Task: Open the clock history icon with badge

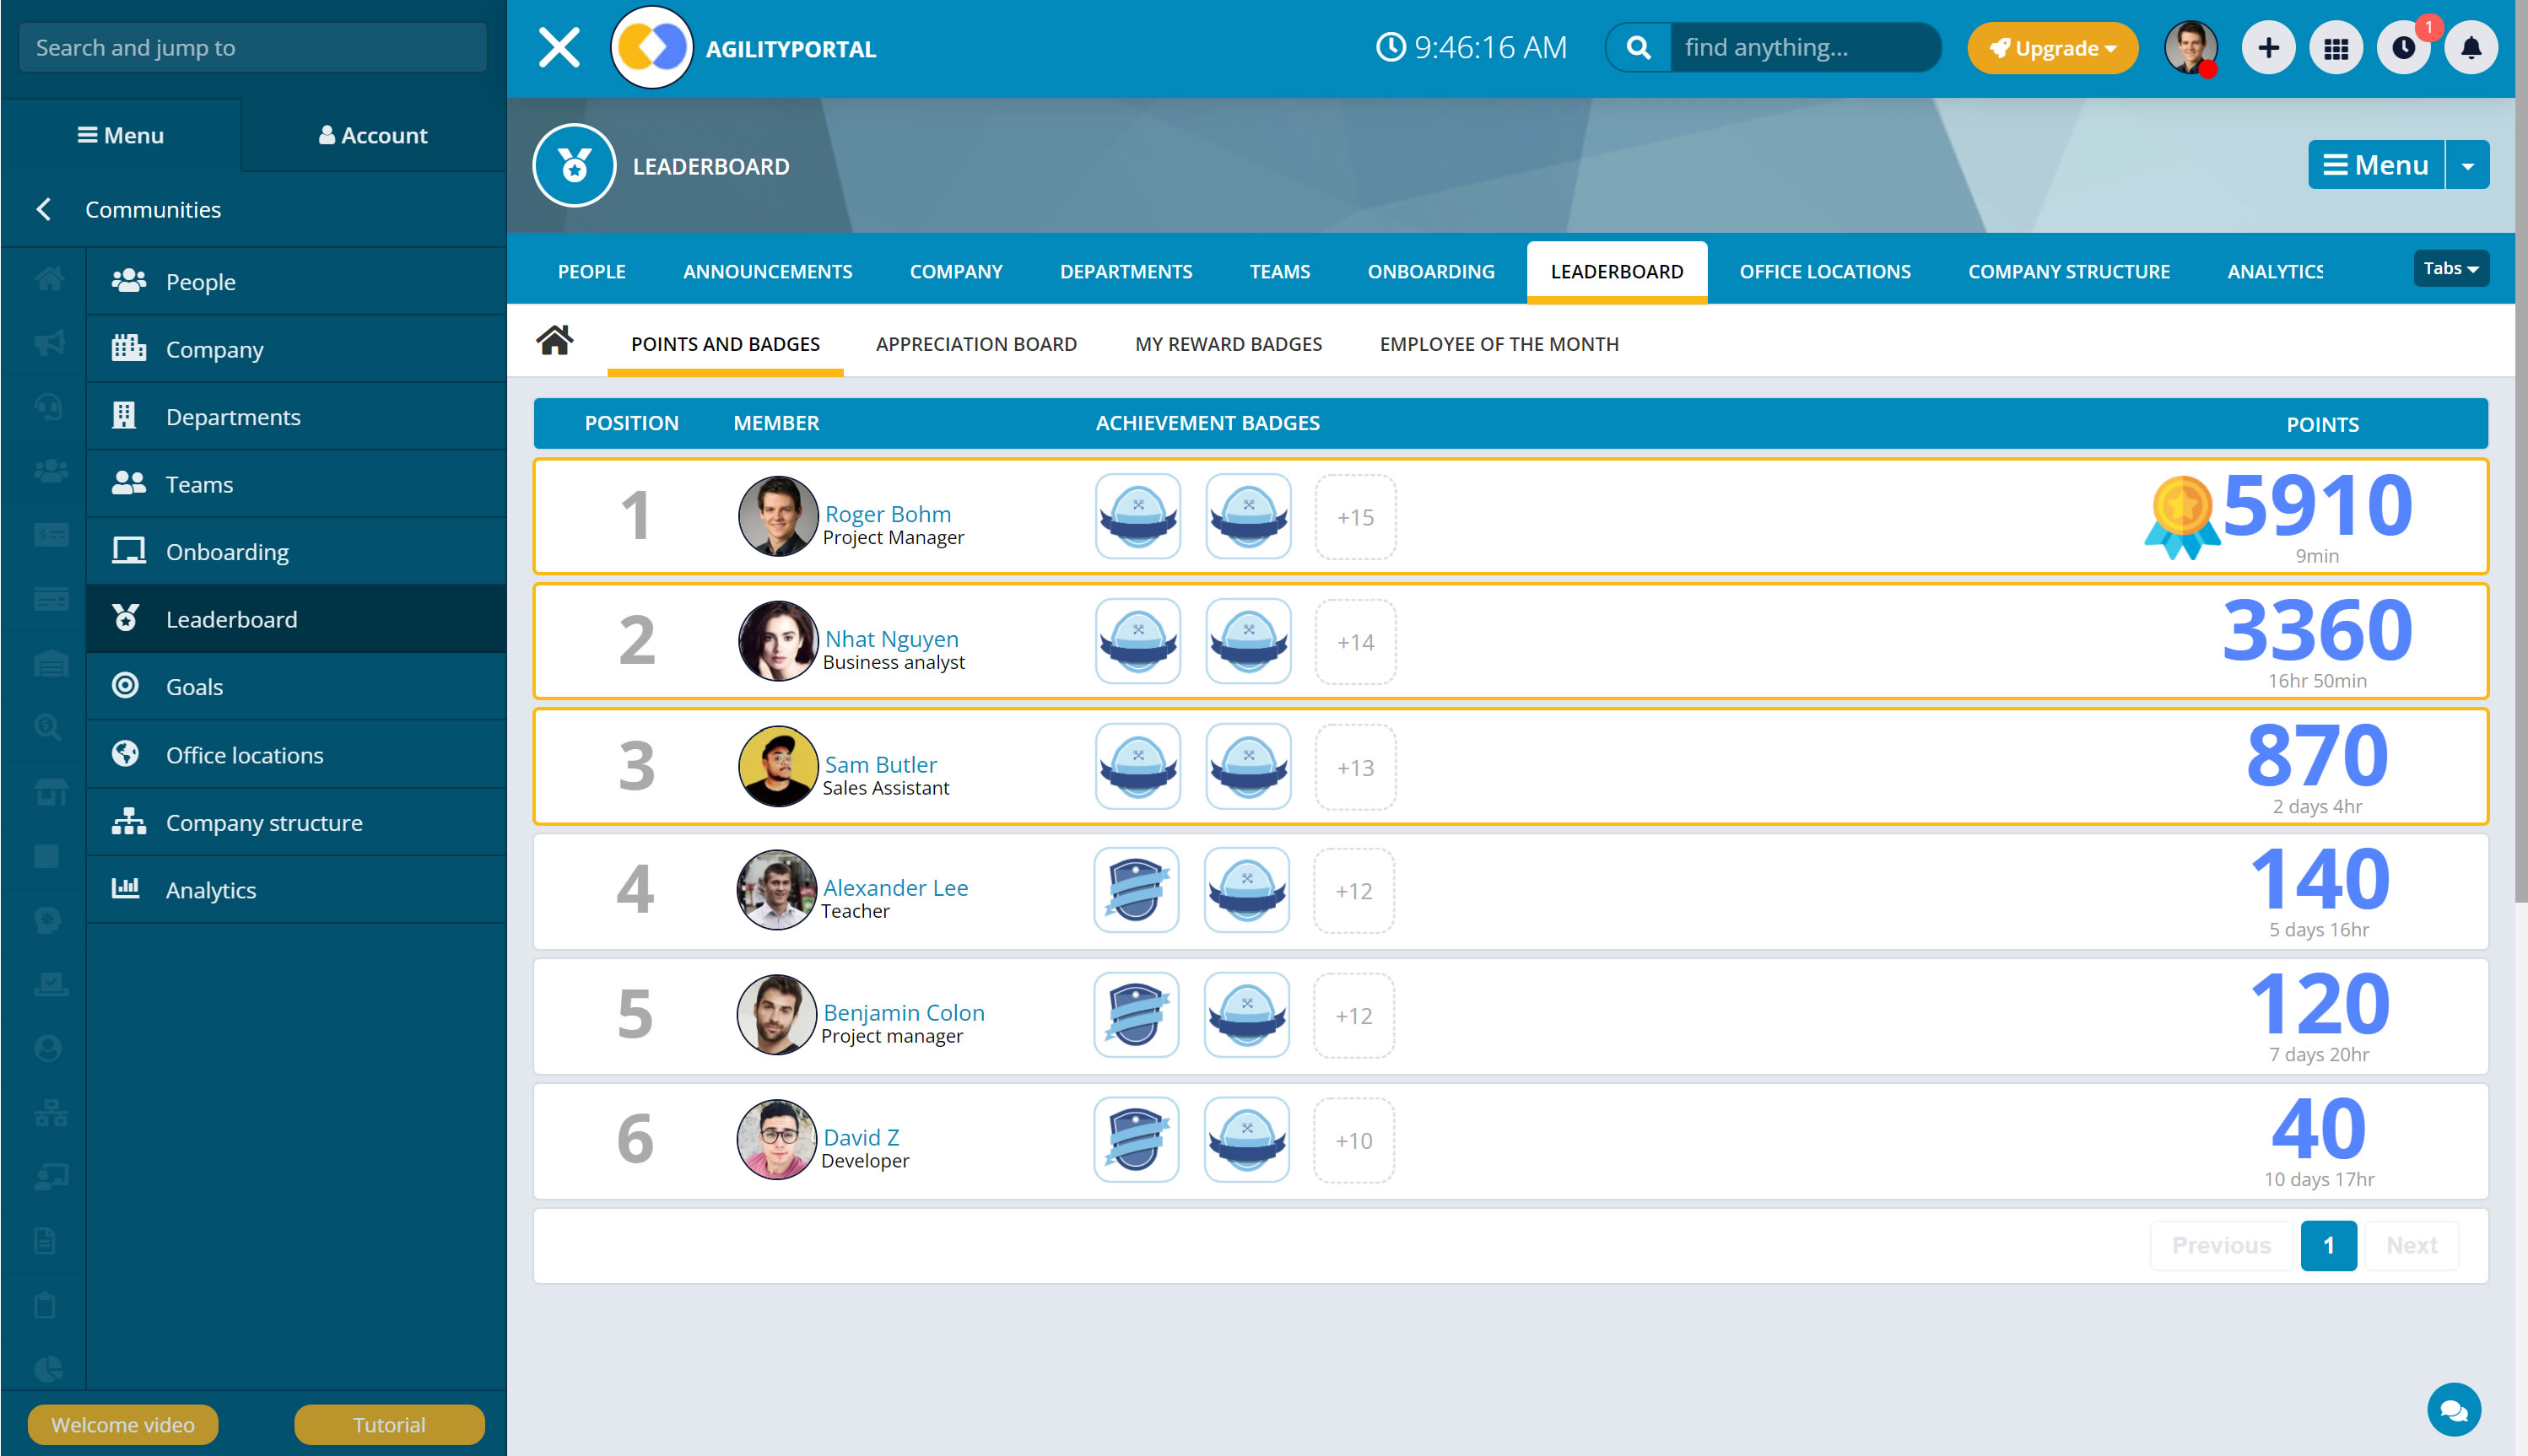Action: (x=2404, y=48)
